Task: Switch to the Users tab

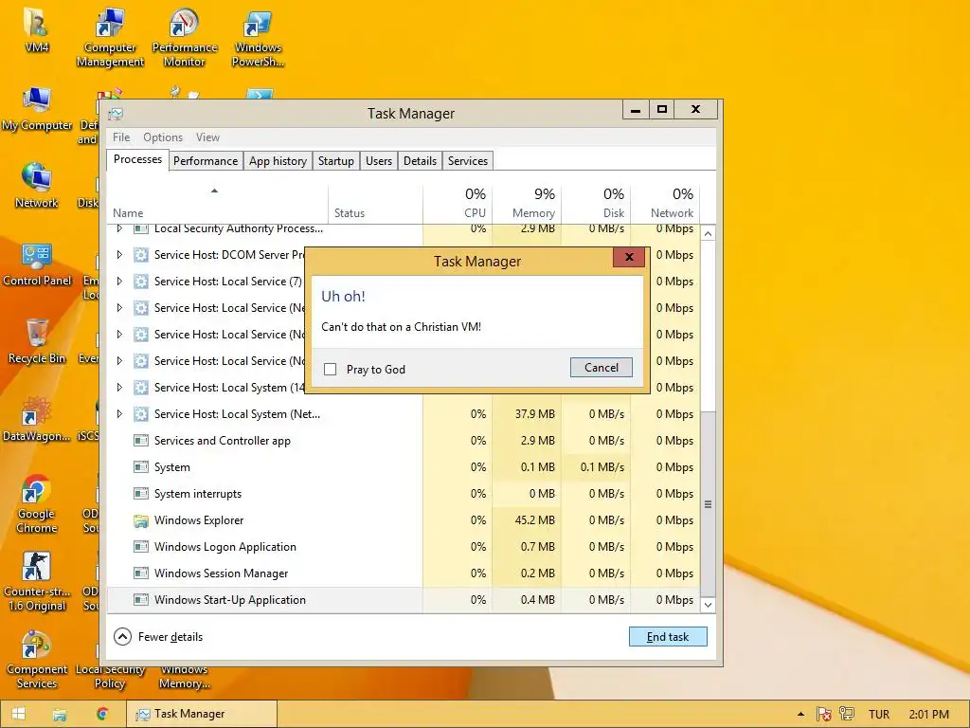Action: 379,161
